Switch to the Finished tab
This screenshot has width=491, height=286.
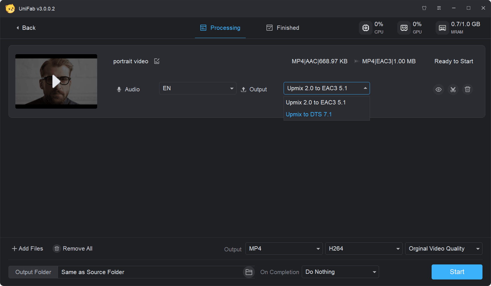click(x=283, y=28)
